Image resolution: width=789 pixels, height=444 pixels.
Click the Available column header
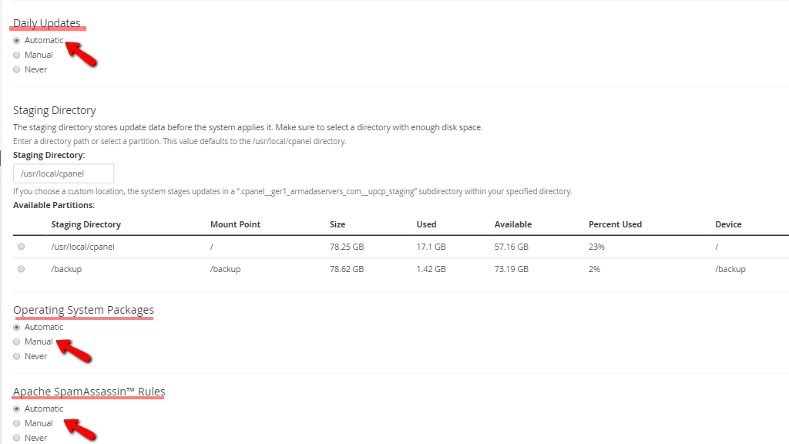(x=513, y=224)
